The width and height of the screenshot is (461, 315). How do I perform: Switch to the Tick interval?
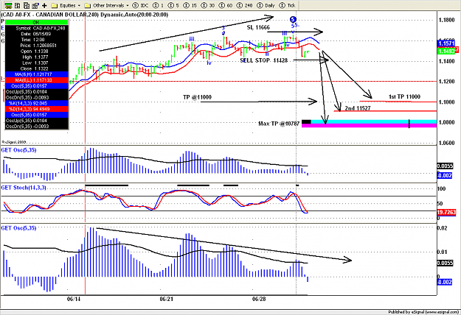coord(287,5)
